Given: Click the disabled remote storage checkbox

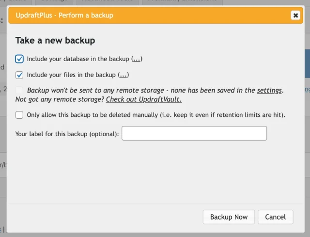Looking at the screenshot, I should (x=19, y=91).
